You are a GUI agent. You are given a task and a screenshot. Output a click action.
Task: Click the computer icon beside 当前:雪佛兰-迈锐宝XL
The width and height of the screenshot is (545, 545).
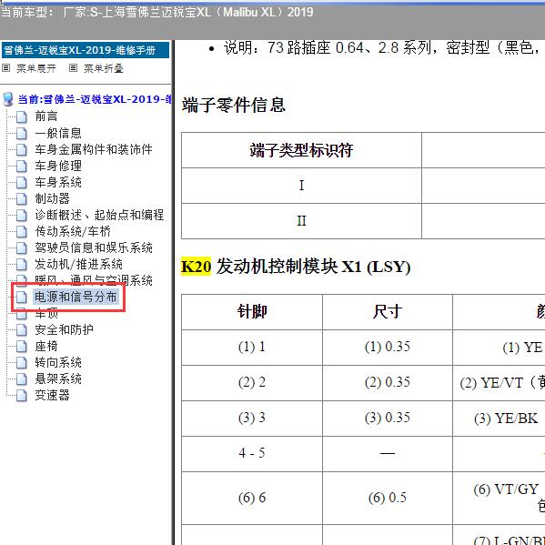click(x=7, y=99)
